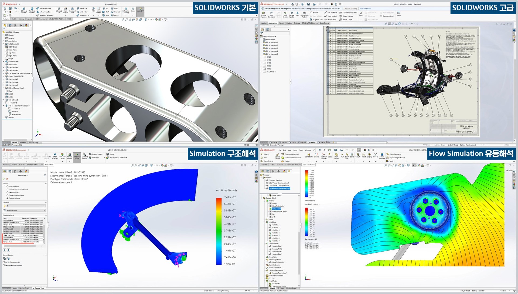
Task: Enable List X,Y,Z components checkbox
Action: point(4,262)
